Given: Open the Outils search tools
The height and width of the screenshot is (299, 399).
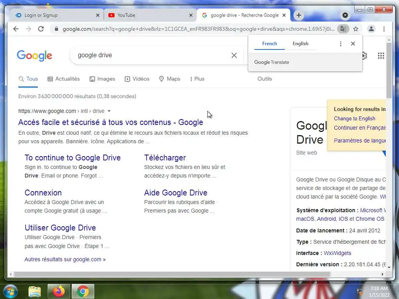Looking at the screenshot, I should (265, 79).
